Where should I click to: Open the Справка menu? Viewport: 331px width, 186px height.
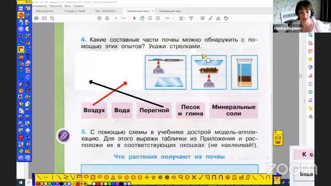[x=78, y=6]
